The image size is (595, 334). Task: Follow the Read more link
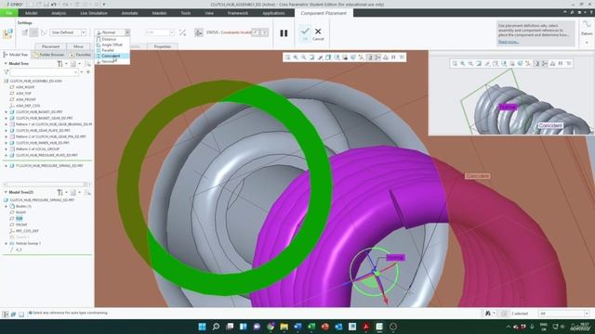coord(509,42)
